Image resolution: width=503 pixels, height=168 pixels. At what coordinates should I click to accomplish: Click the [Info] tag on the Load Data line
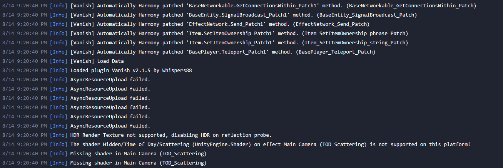pyautogui.click(x=58, y=61)
